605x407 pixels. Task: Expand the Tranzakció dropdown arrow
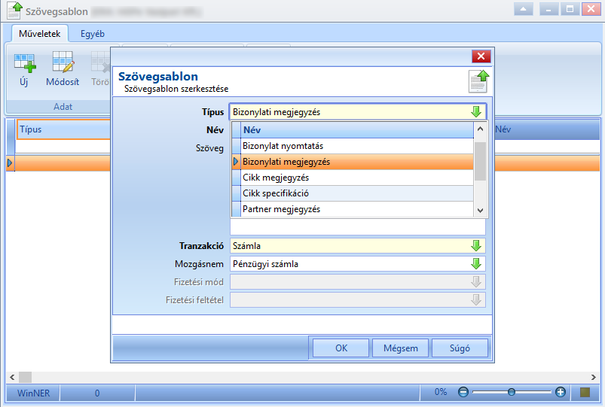(x=476, y=246)
